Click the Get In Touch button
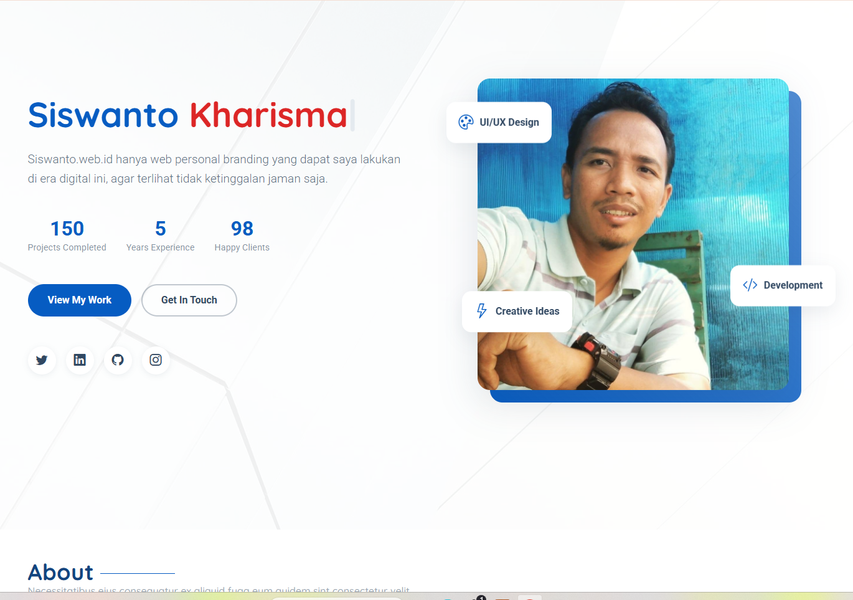The height and width of the screenshot is (600, 853). click(x=189, y=300)
